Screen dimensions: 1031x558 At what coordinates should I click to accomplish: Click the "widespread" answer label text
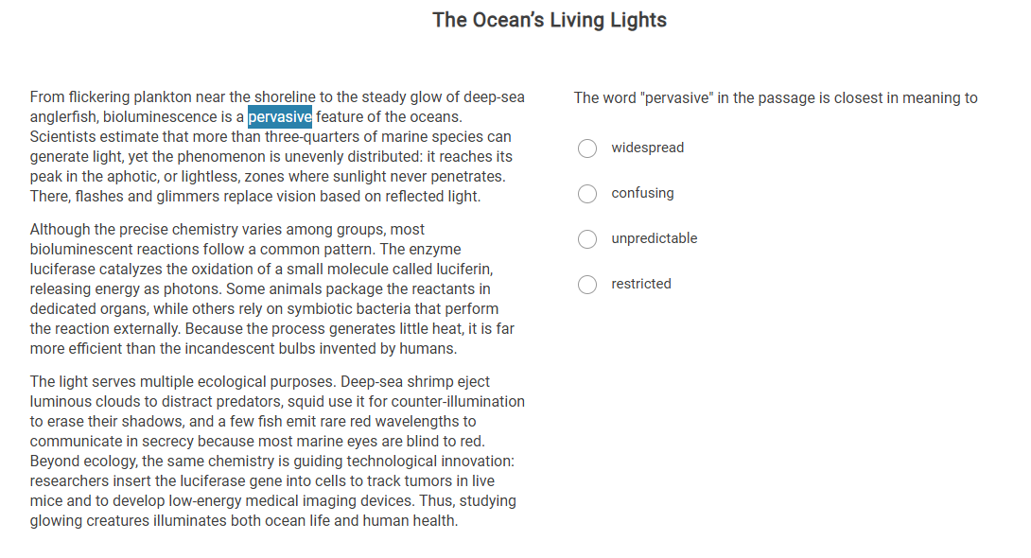647,148
